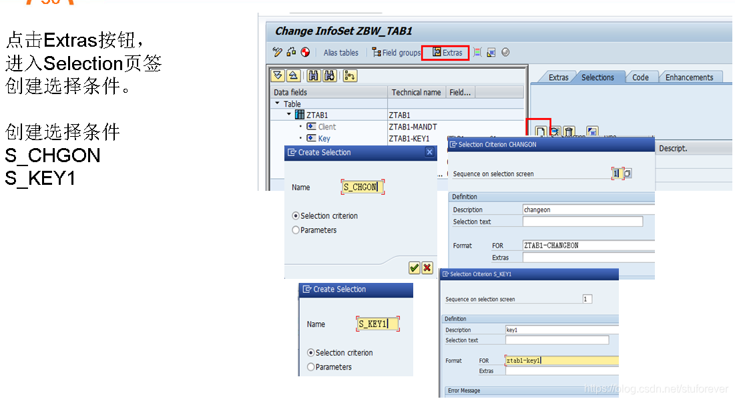Click the display/magnifier icon in Selections toolbar
Viewport: 735px width, 401px height.
point(555,131)
